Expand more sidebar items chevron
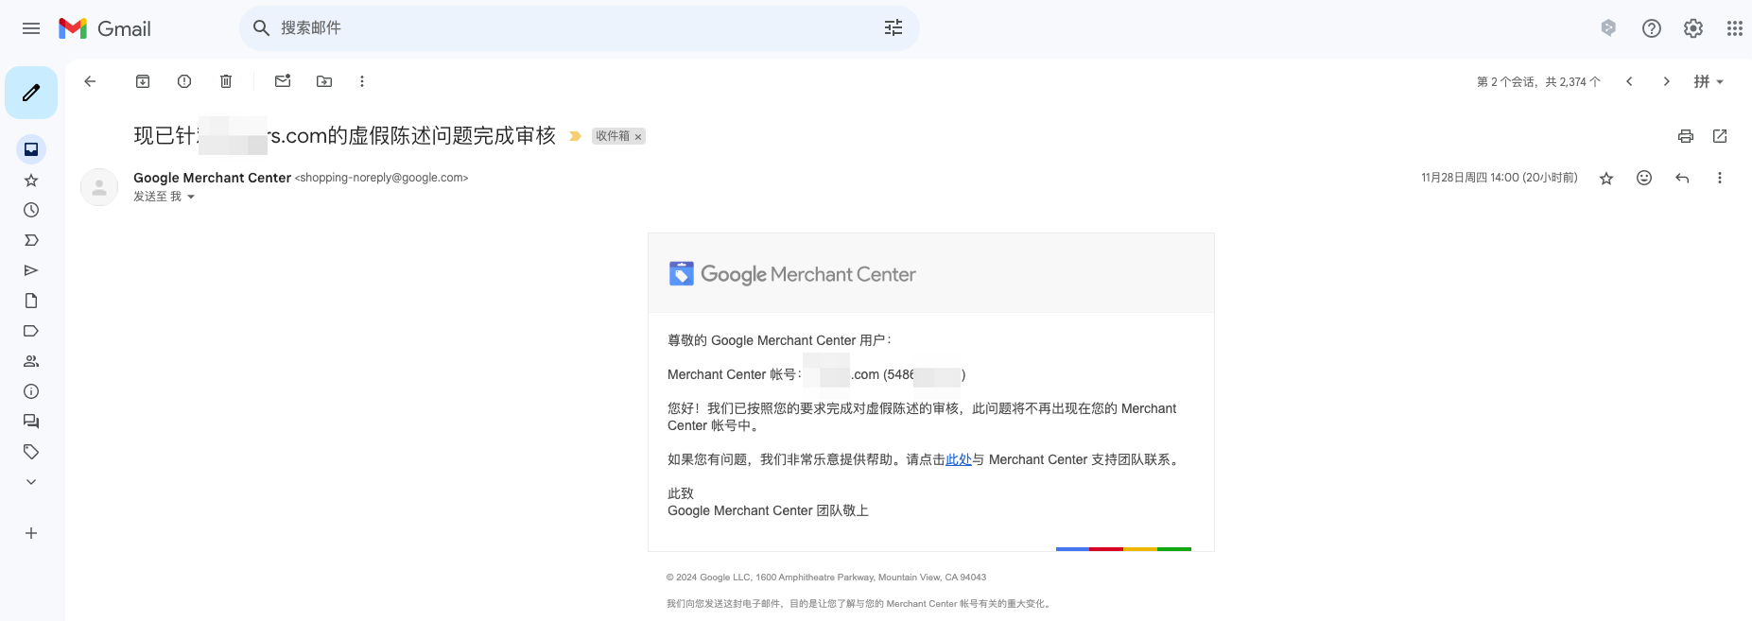The image size is (1752, 621). coord(31,482)
